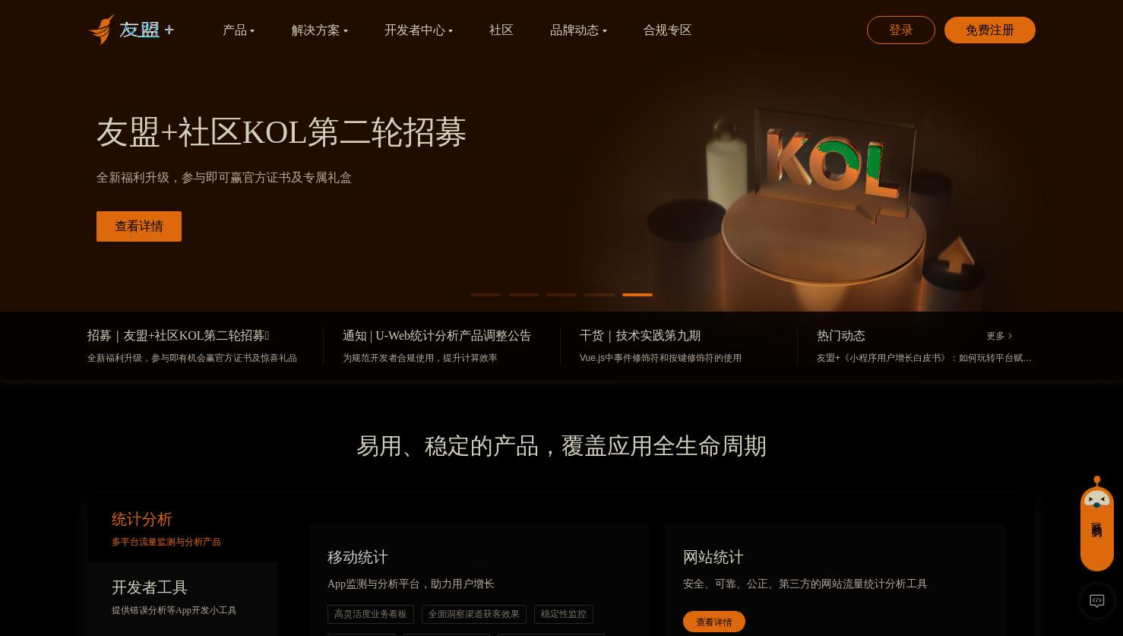The image size is (1123, 636).
Task: Open the 品牌动态 dropdown menu
Action: [578, 30]
